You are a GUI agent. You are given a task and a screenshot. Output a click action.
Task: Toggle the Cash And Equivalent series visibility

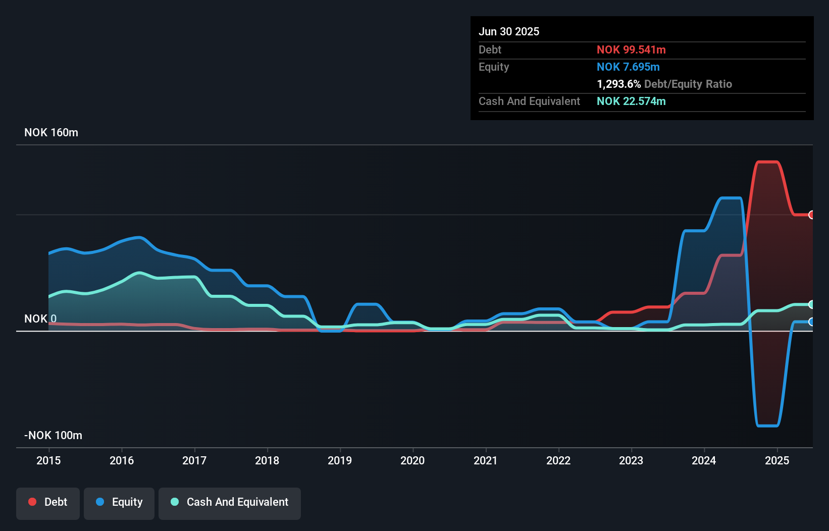click(x=229, y=503)
